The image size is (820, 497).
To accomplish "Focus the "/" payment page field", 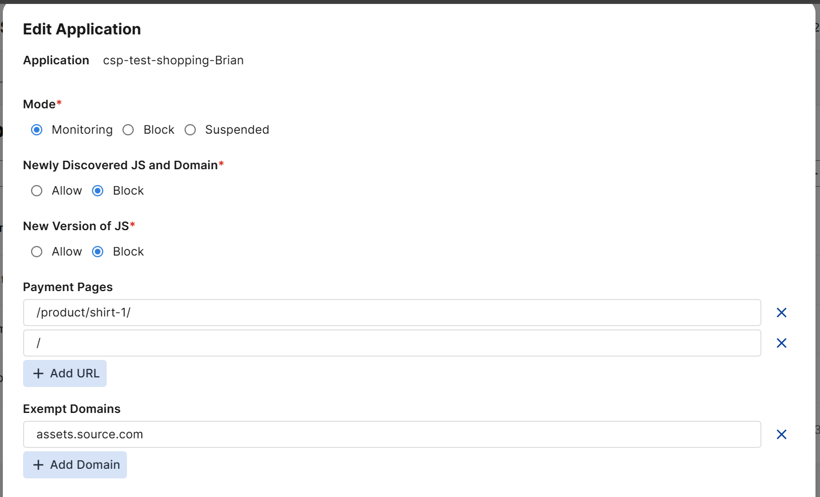I will tap(392, 343).
